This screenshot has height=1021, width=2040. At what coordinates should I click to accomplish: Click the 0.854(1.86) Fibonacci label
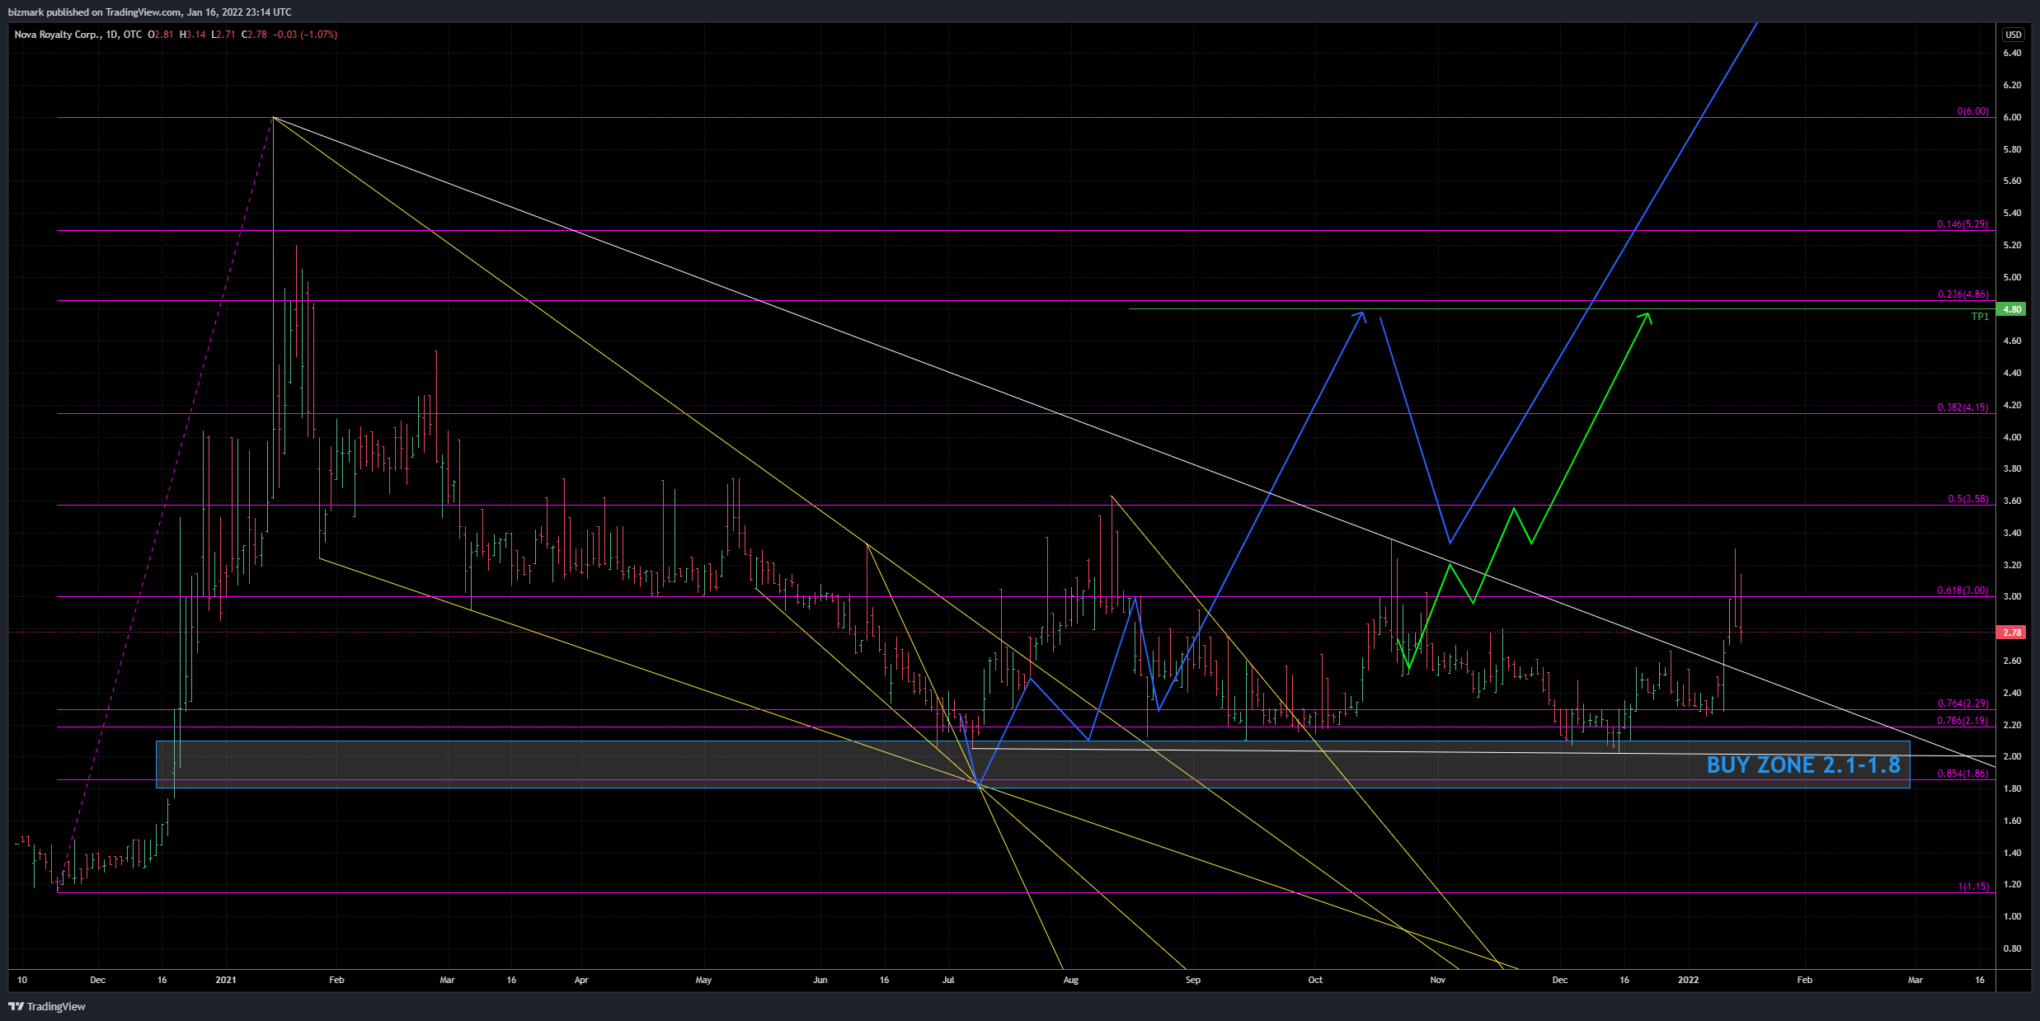(x=1962, y=774)
